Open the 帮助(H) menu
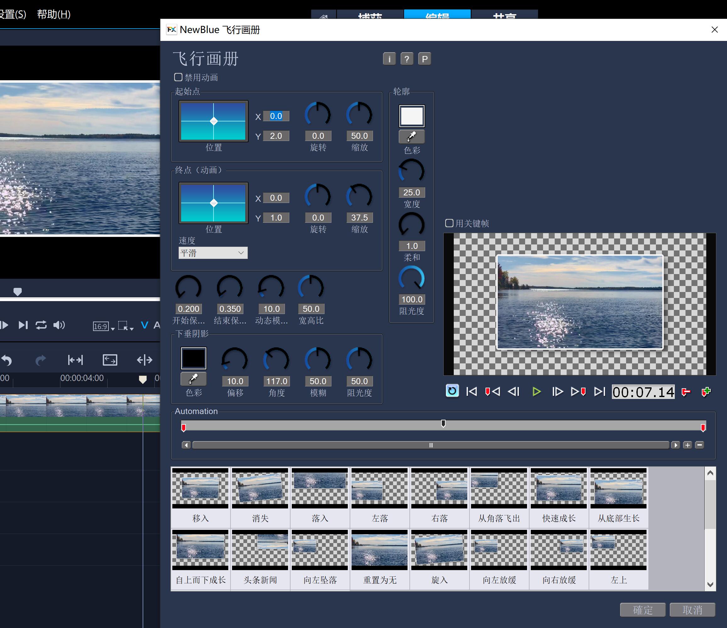The image size is (727, 628). [54, 14]
